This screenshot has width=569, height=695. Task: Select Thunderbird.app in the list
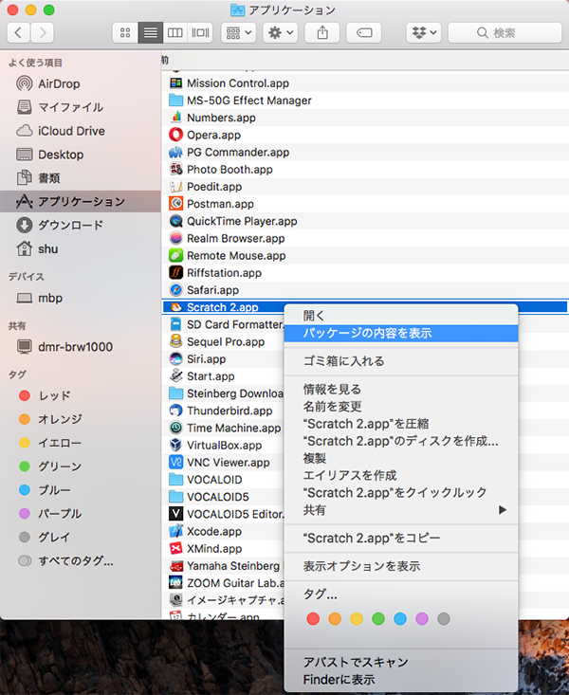221,411
